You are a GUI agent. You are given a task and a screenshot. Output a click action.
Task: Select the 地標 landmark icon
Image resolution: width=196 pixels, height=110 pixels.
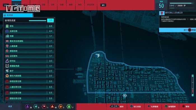[x=7, y=36]
